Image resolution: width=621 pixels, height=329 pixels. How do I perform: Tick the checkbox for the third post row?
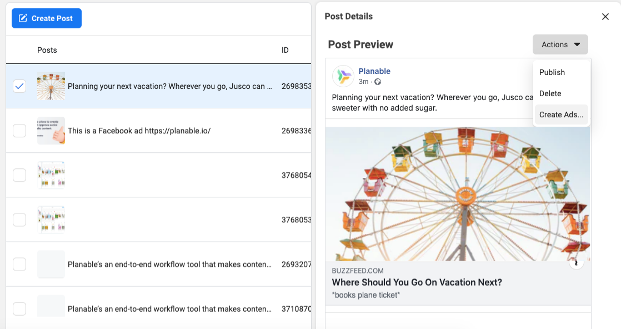[19, 175]
